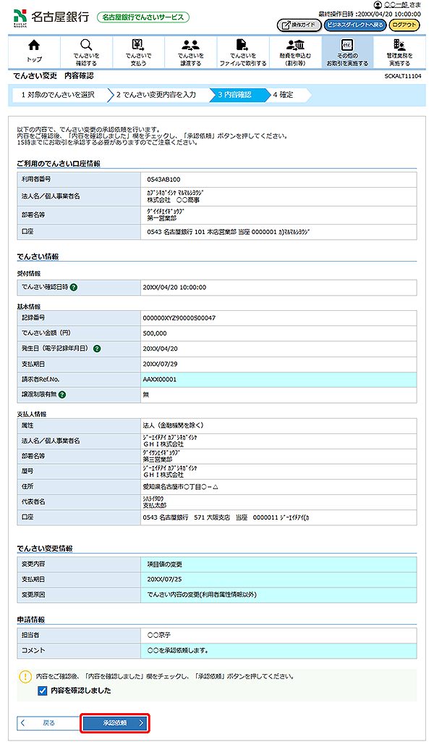Open the 操作ガイド button

pyautogui.click(x=299, y=25)
